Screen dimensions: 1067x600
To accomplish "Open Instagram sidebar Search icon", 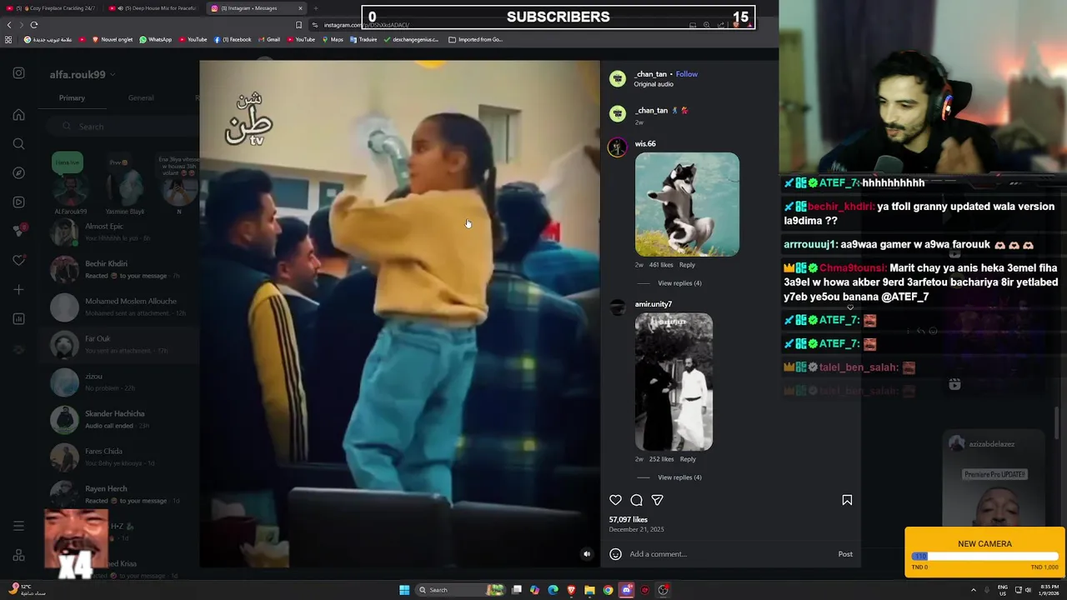I will (18, 144).
